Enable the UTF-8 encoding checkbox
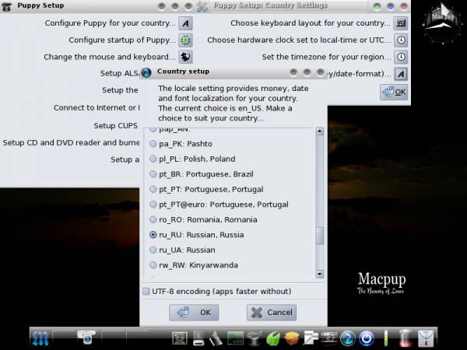 [146, 291]
